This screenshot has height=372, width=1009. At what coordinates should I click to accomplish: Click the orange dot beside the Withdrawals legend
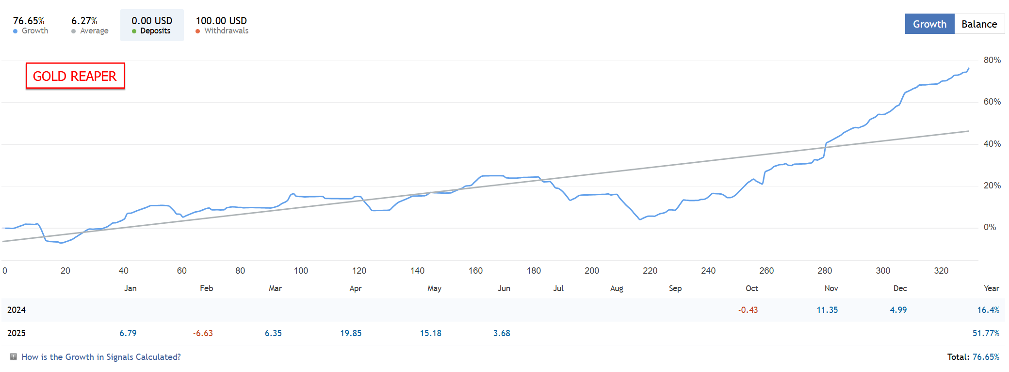pos(198,31)
